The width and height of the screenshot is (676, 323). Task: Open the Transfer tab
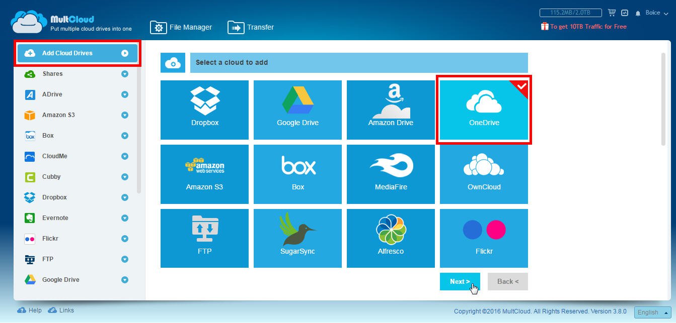coord(251,27)
